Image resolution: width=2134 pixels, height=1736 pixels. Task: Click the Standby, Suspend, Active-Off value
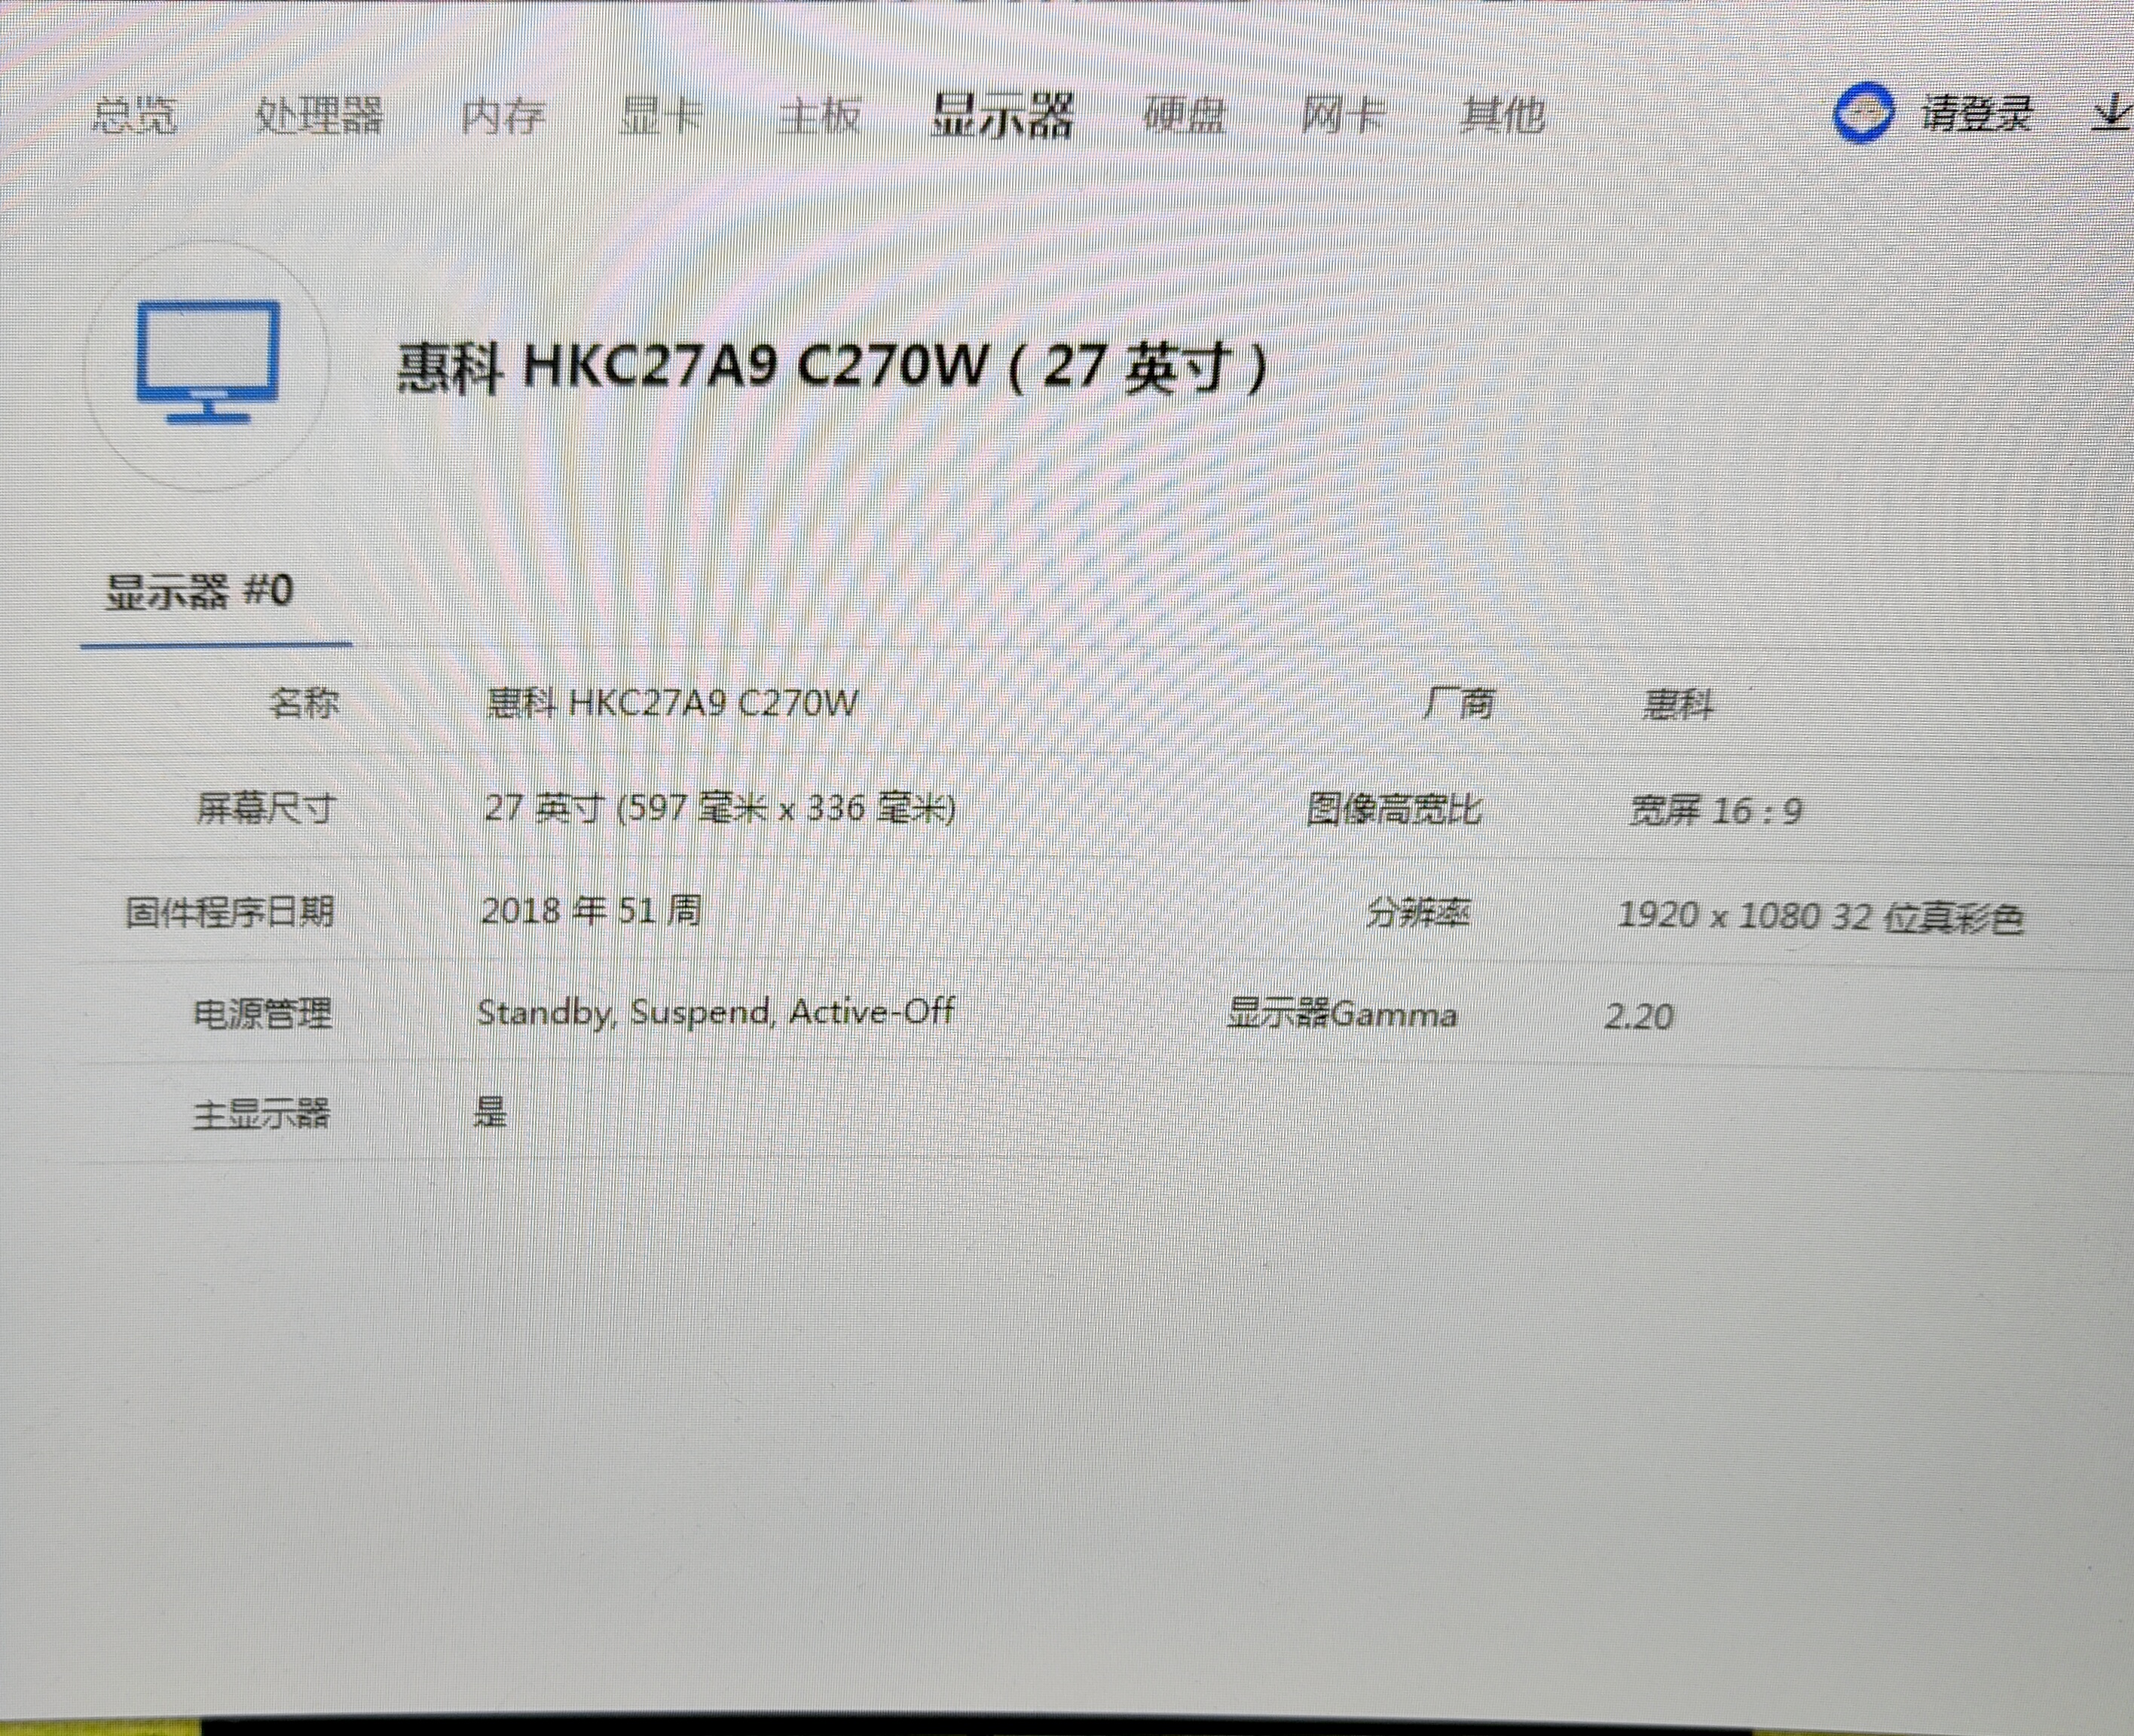[716, 1012]
